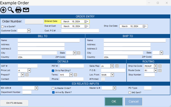Click the lookup icon beside Ship Via Code
This screenshot has height=107, width=171.
click(x=160, y=66)
